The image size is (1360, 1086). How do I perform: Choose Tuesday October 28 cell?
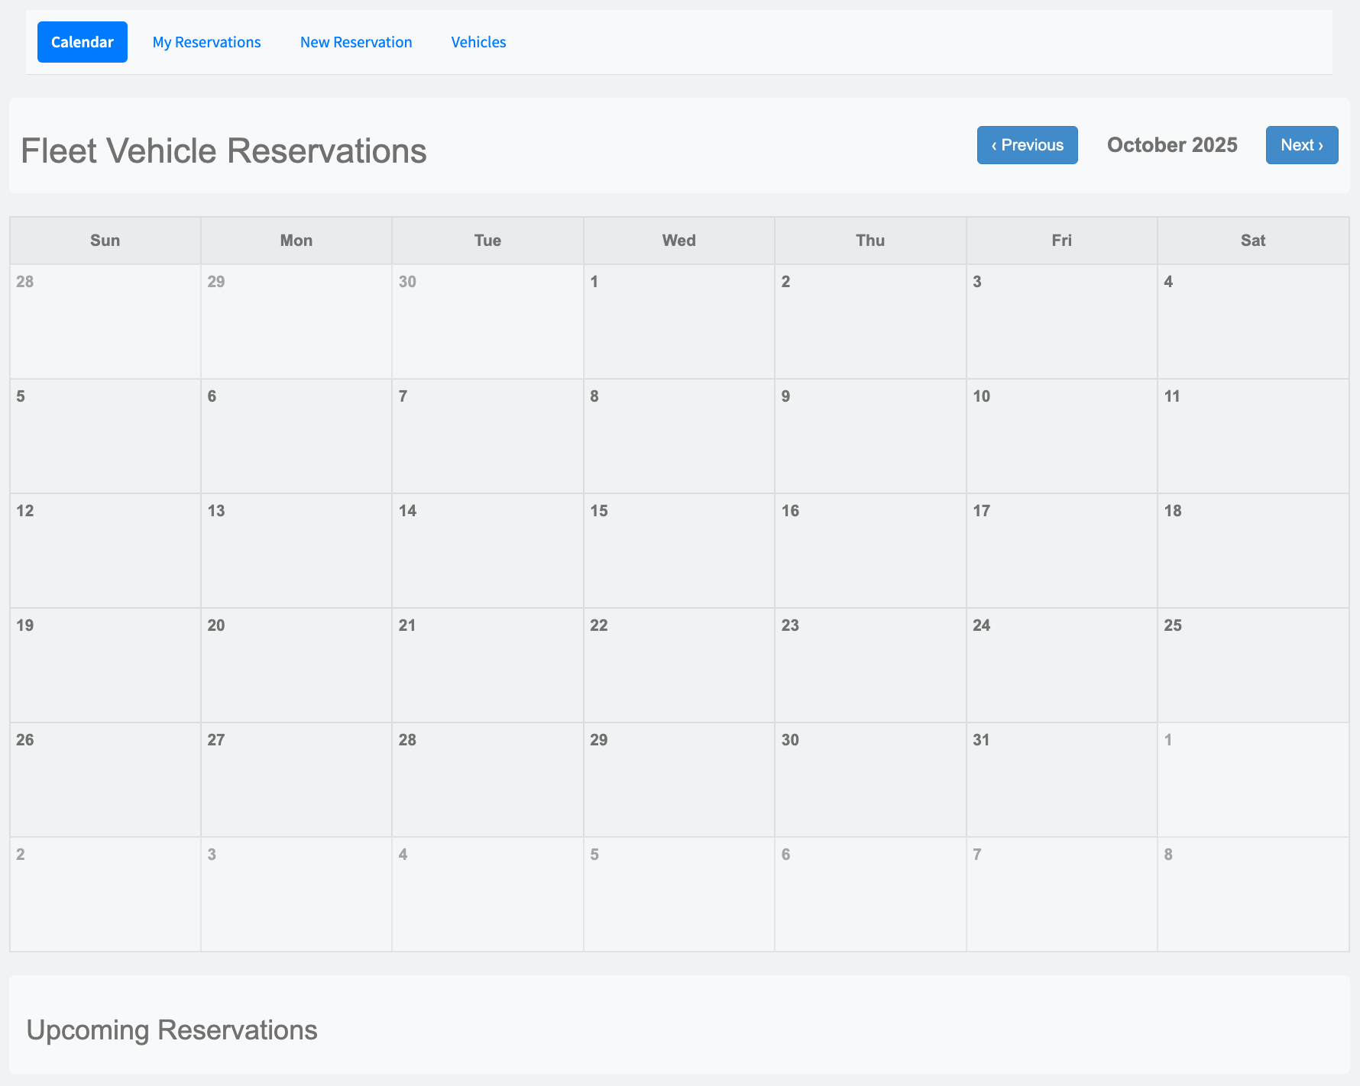(x=487, y=780)
